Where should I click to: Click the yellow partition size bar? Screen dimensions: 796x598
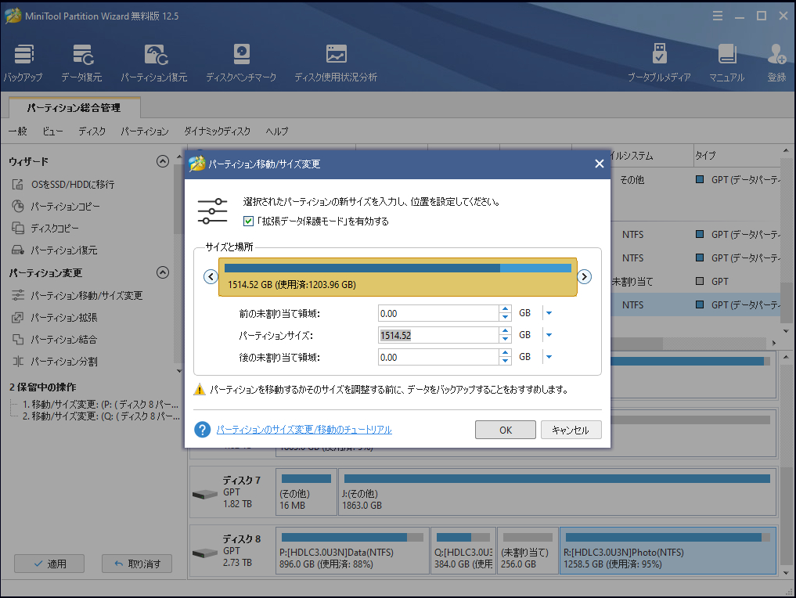pos(398,277)
